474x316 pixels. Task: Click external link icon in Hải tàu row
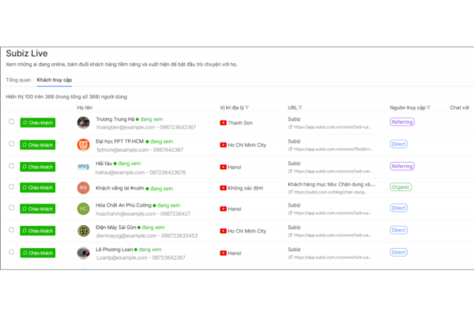coord(290,171)
